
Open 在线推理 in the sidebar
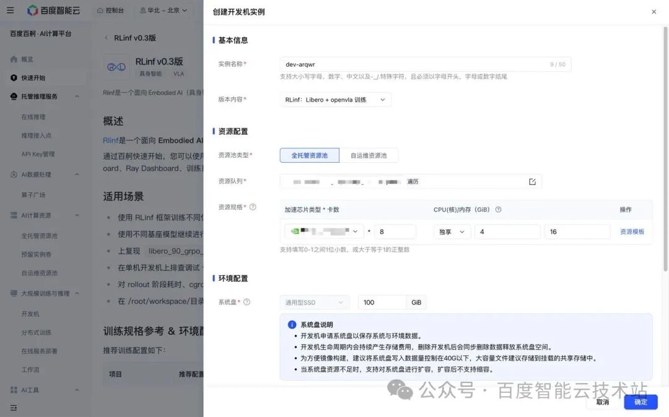33,117
